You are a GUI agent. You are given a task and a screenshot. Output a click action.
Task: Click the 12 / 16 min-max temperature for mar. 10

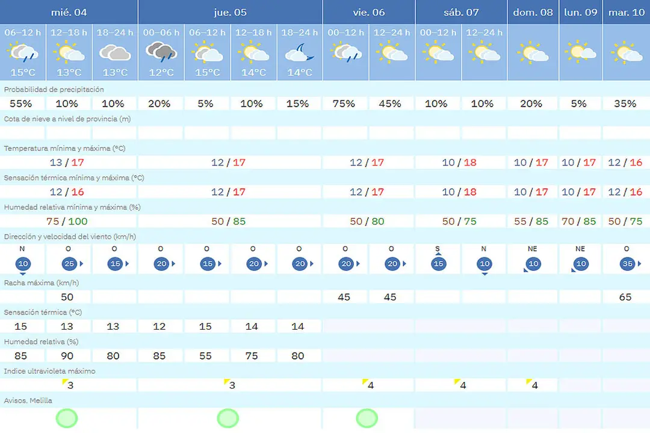pos(625,162)
